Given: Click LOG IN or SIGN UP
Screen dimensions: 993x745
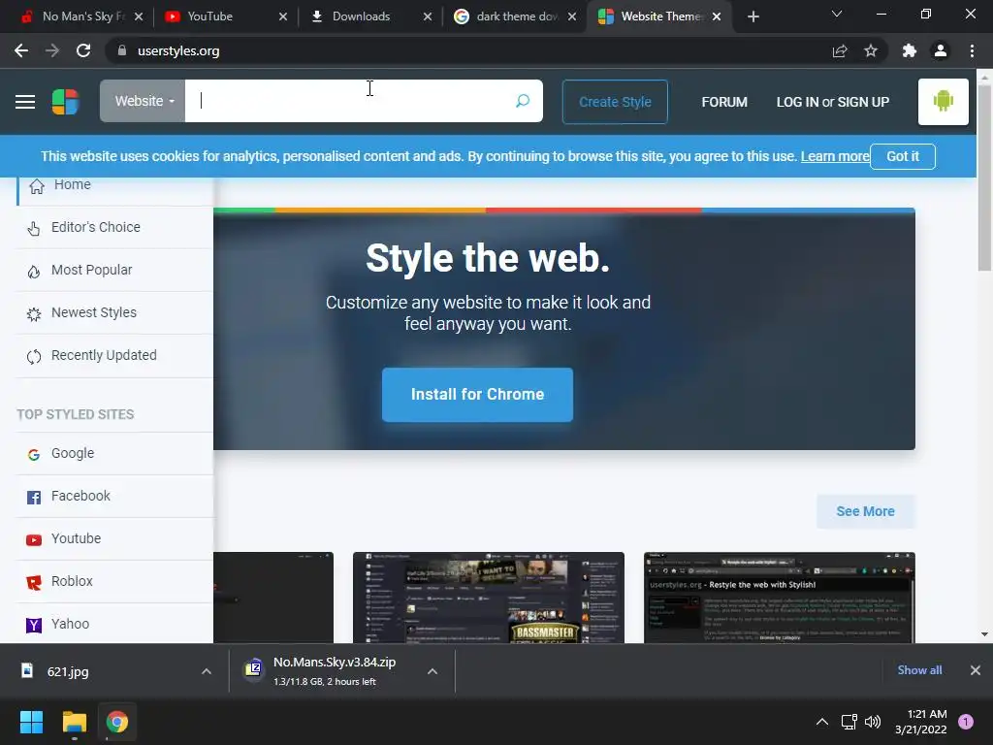Looking at the screenshot, I should (833, 102).
